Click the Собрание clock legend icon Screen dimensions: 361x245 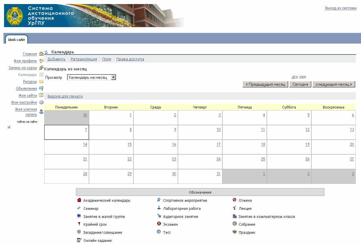click(235, 224)
